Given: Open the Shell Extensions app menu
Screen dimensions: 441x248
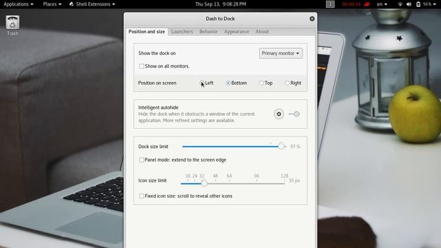Looking at the screenshot, I should (92, 4).
